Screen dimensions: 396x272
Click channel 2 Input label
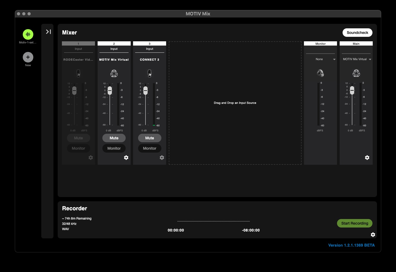pos(114,49)
